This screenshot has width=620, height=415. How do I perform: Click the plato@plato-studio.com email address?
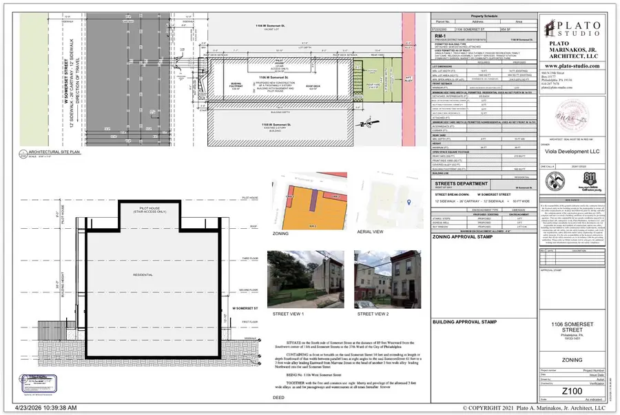click(x=557, y=88)
